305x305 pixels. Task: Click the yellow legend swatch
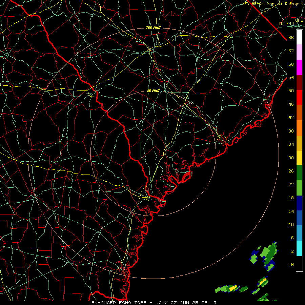[x=299, y=158]
